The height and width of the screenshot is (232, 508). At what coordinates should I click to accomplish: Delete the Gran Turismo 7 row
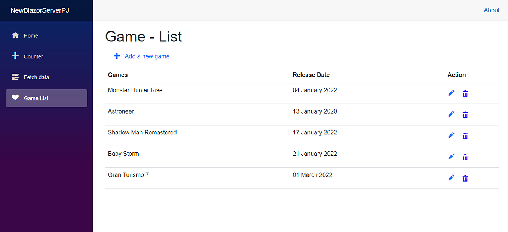pos(465,178)
